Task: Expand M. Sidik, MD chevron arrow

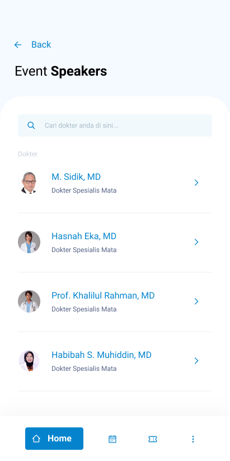Action: point(196,183)
